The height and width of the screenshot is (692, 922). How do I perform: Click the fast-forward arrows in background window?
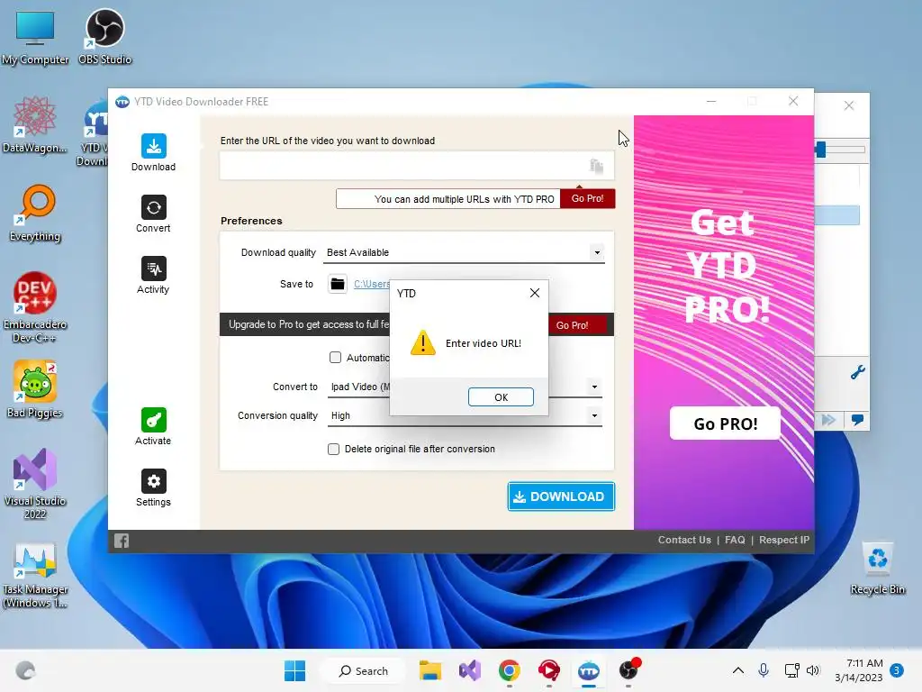(x=828, y=420)
